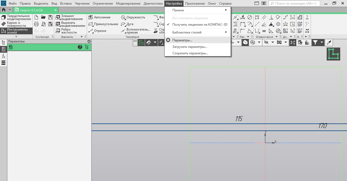Open the fx variables icon in sidebar

tap(4, 56)
